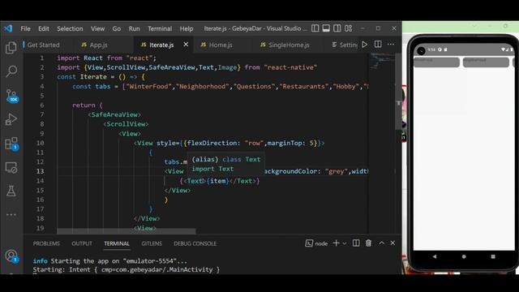The height and width of the screenshot is (292, 519).
Task: Tap emulator home navigation button
Action: pos(464,256)
